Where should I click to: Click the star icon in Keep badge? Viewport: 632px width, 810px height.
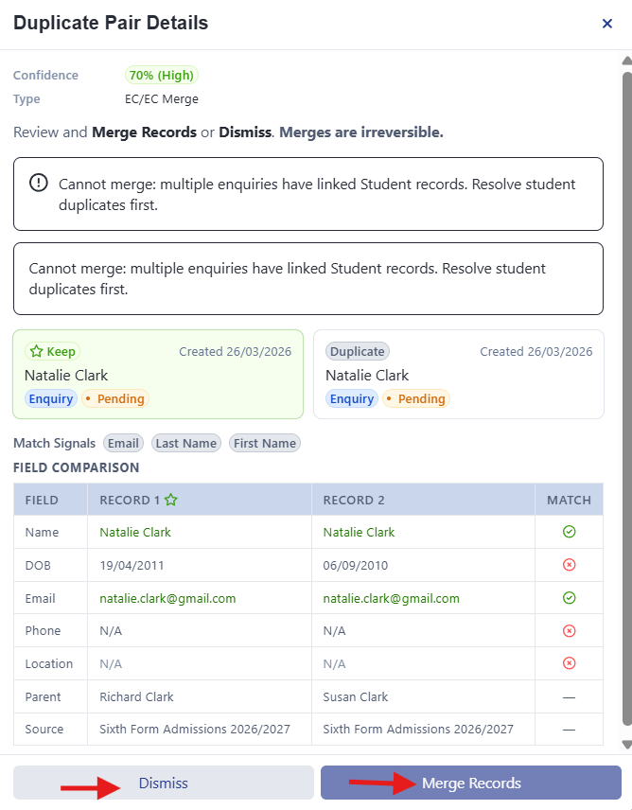point(36,352)
